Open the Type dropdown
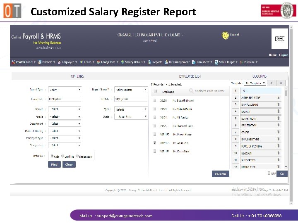 pos(131,109)
